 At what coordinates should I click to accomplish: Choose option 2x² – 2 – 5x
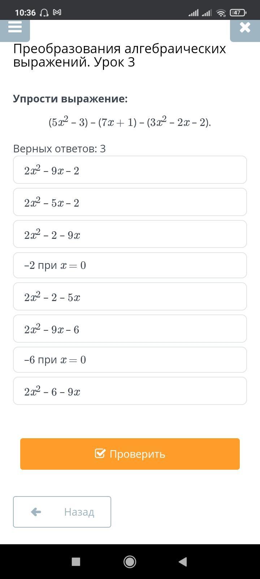130,296
